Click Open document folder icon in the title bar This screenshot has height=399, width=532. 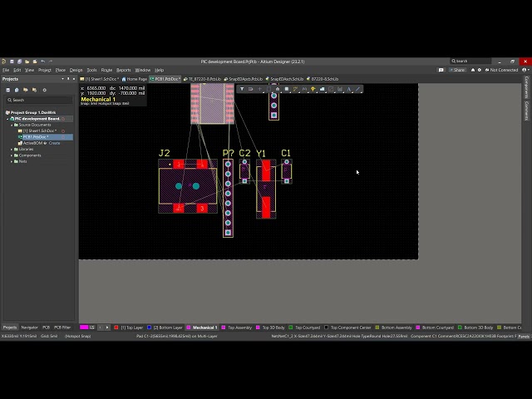coord(27,62)
